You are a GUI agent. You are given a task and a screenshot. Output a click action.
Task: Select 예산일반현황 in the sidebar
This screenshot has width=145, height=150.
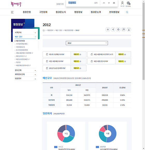tap(20, 41)
